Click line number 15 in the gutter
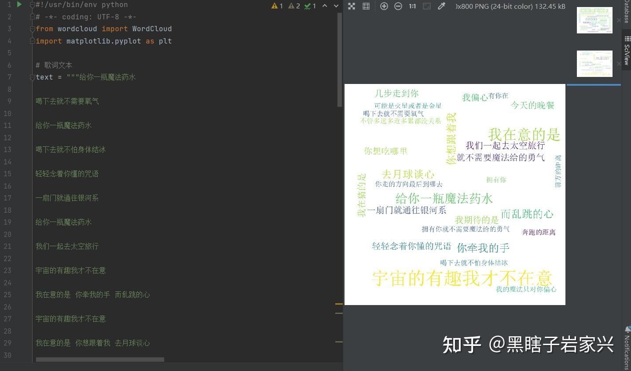Viewport: 631px width, 371px height. coord(7,174)
